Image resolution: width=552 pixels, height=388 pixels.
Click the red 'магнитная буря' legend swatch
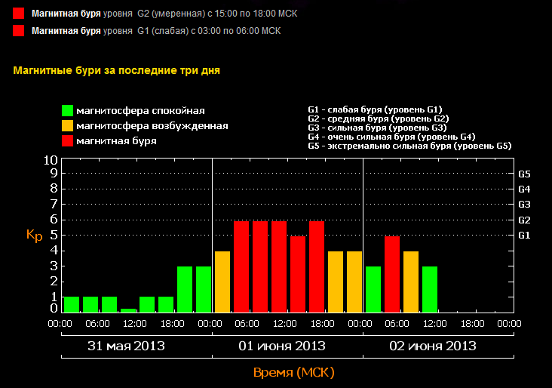[67, 141]
